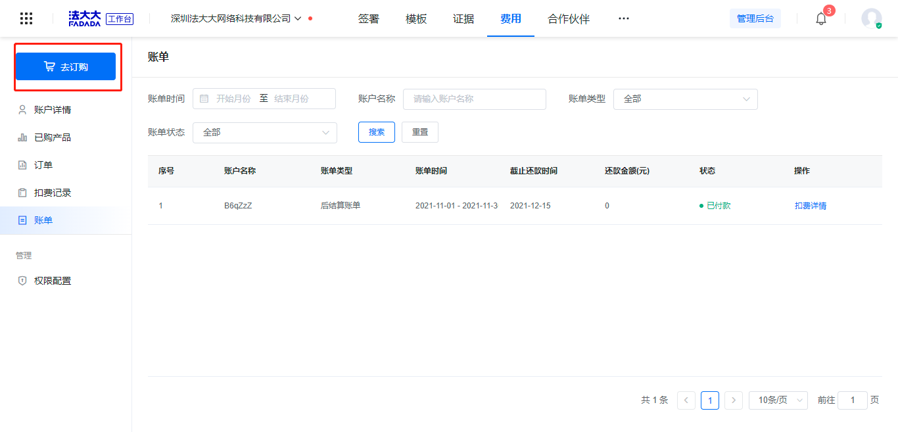
Task: Open the 账单状态 dropdown
Action: pyautogui.click(x=265, y=132)
